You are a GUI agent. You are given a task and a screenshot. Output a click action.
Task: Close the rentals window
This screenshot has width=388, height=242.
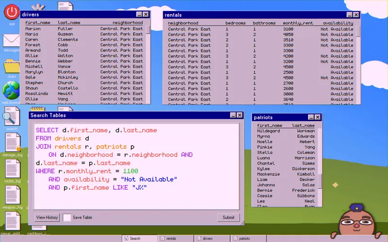point(356,15)
